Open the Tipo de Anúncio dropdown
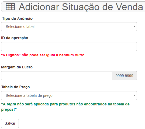 pos(69,27)
